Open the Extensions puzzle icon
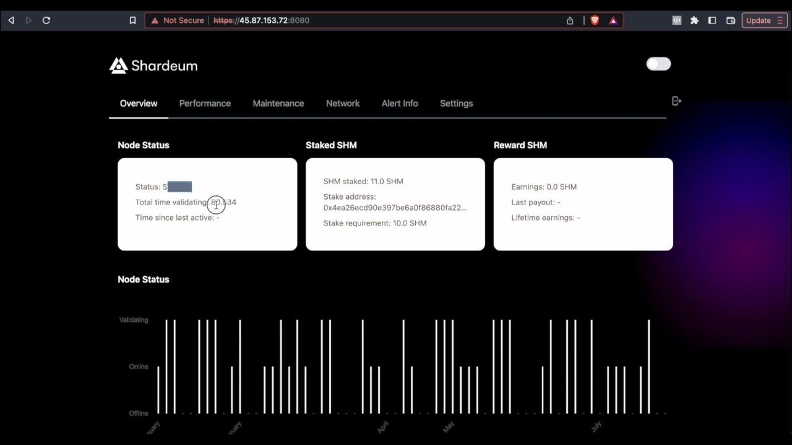The width and height of the screenshot is (792, 445). [695, 20]
